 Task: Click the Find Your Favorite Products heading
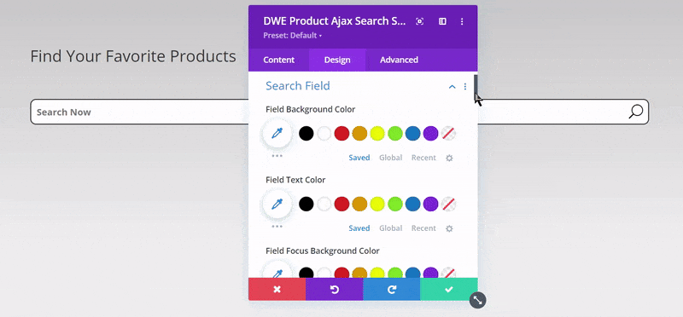click(133, 56)
